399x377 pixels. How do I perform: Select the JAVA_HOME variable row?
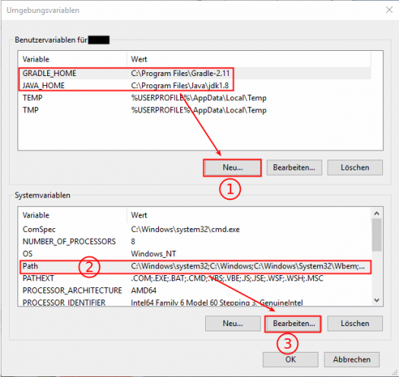pos(195,86)
